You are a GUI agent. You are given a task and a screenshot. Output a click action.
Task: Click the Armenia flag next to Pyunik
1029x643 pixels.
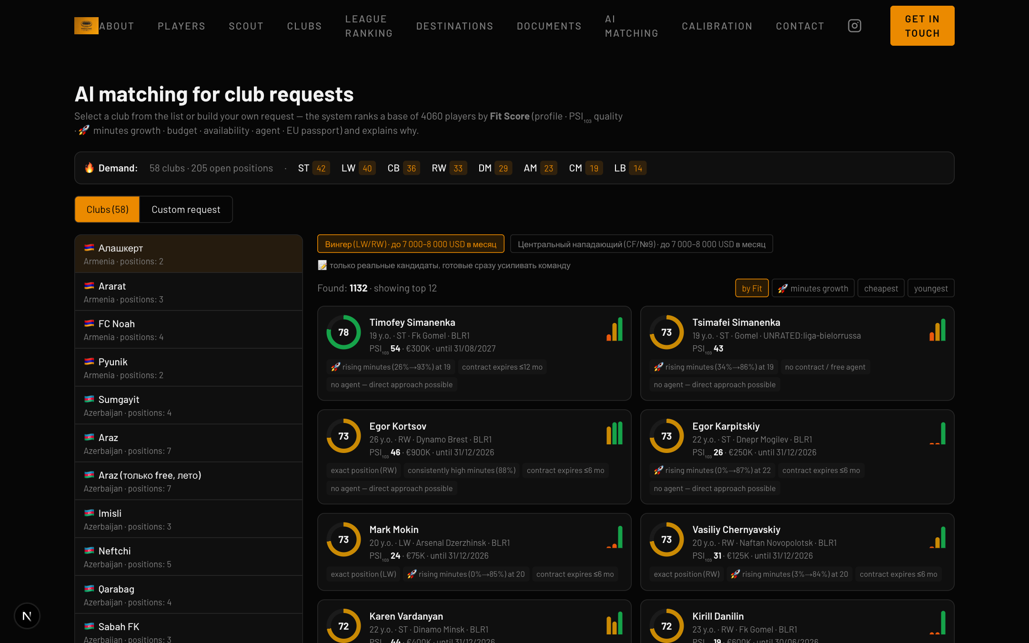(89, 362)
